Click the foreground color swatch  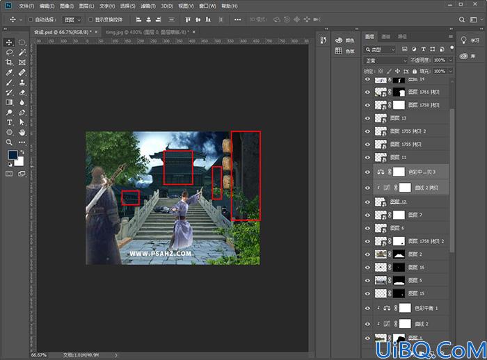pyautogui.click(x=13, y=154)
